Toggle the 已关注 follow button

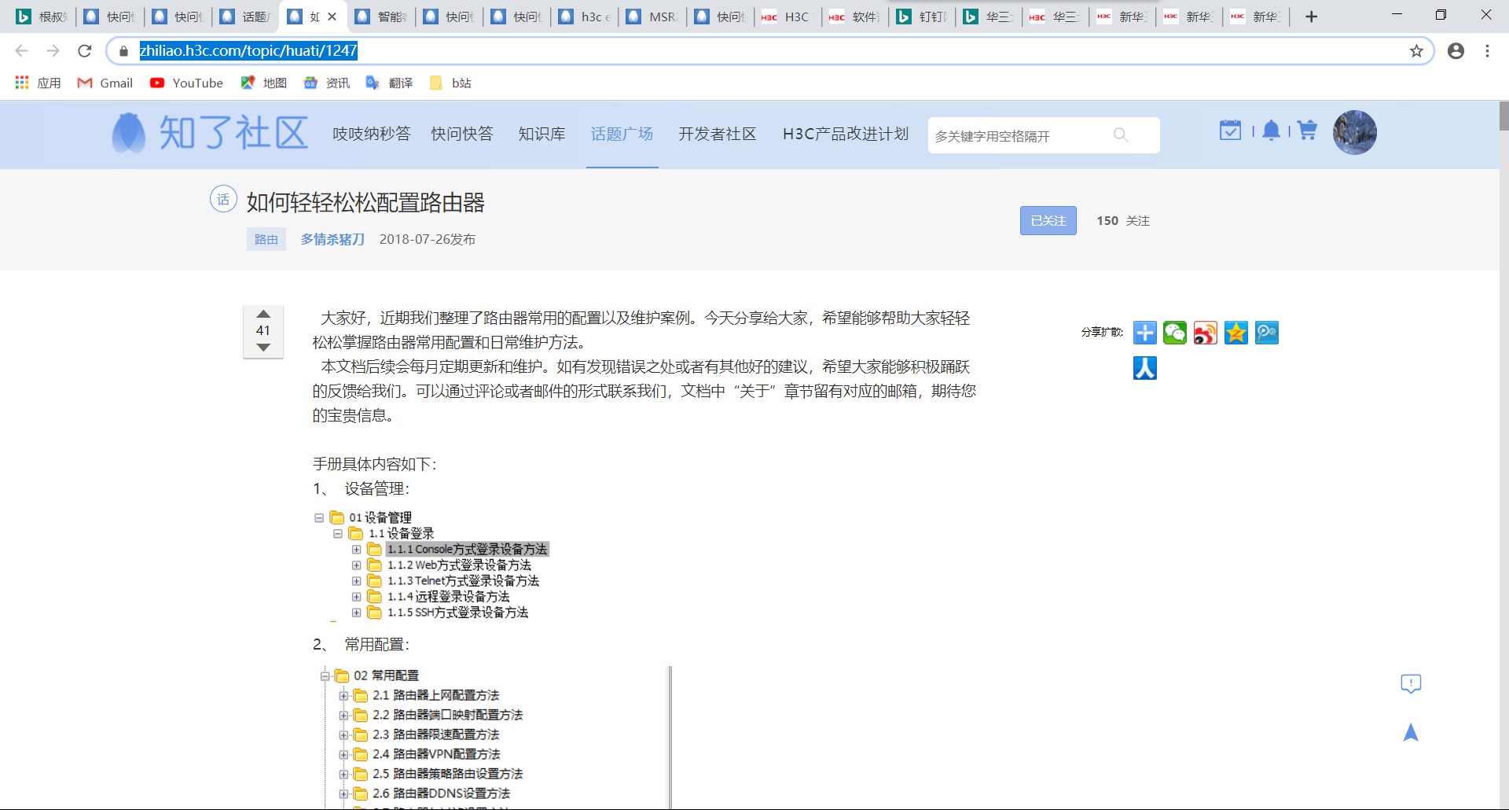[1048, 221]
